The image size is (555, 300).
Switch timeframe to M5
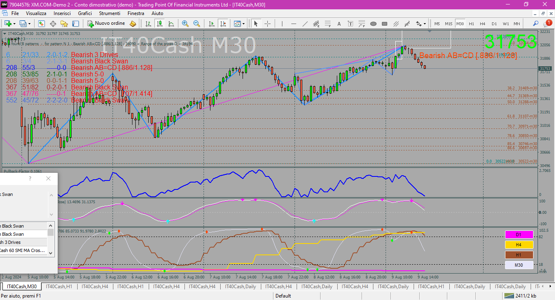(x=437, y=24)
